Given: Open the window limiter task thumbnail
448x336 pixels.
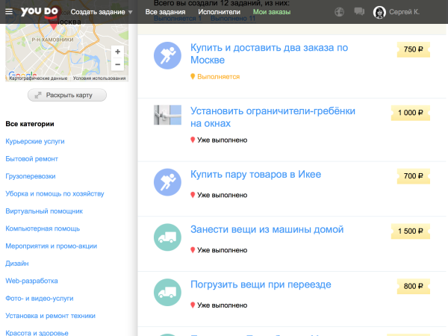Looking at the screenshot, I should (168, 116).
